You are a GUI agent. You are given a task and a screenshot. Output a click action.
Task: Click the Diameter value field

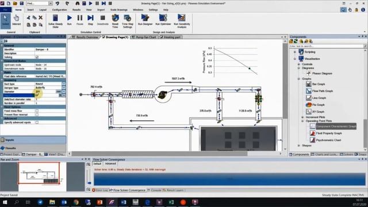pos(45,91)
